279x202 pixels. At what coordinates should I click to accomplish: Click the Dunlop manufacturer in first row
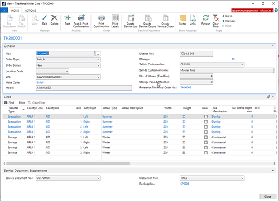pos(216,116)
